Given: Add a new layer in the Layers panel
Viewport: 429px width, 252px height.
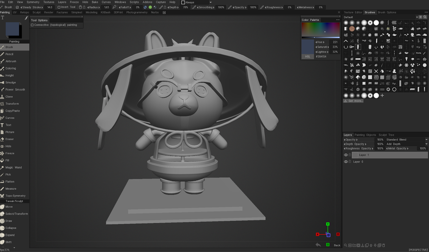Looking at the screenshot, I should point(350,245).
